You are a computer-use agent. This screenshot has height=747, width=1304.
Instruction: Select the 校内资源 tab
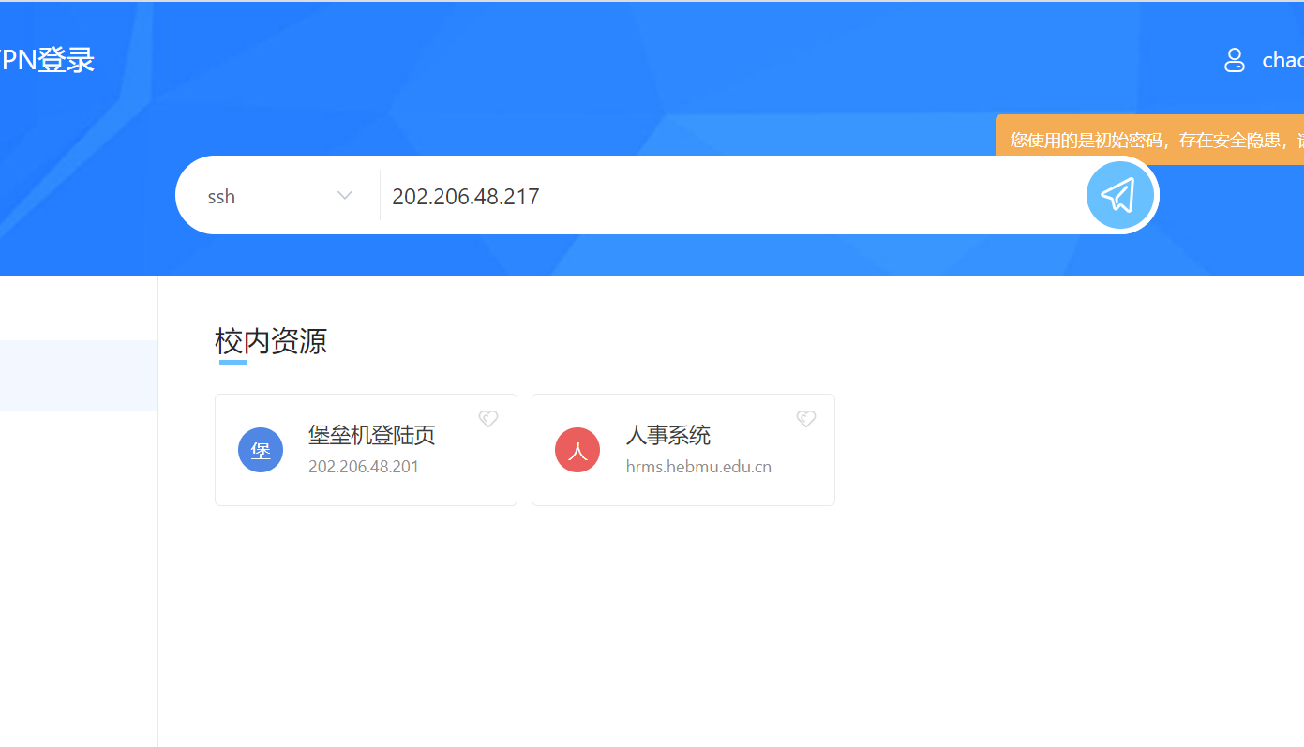(270, 341)
